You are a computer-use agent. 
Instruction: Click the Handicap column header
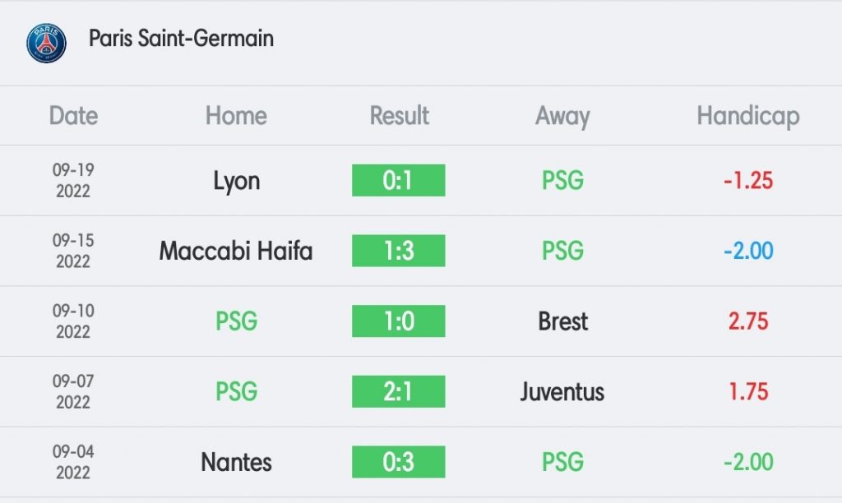[748, 116]
